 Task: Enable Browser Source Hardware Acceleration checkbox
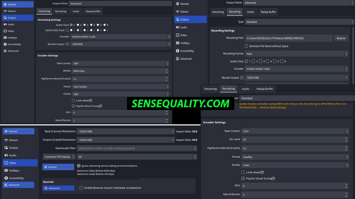pos(81,188)
